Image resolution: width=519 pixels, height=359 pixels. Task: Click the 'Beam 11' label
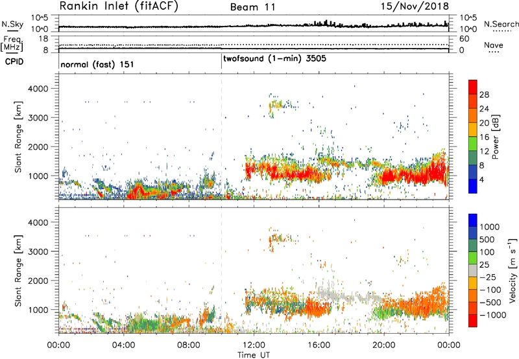click(252, 7)
